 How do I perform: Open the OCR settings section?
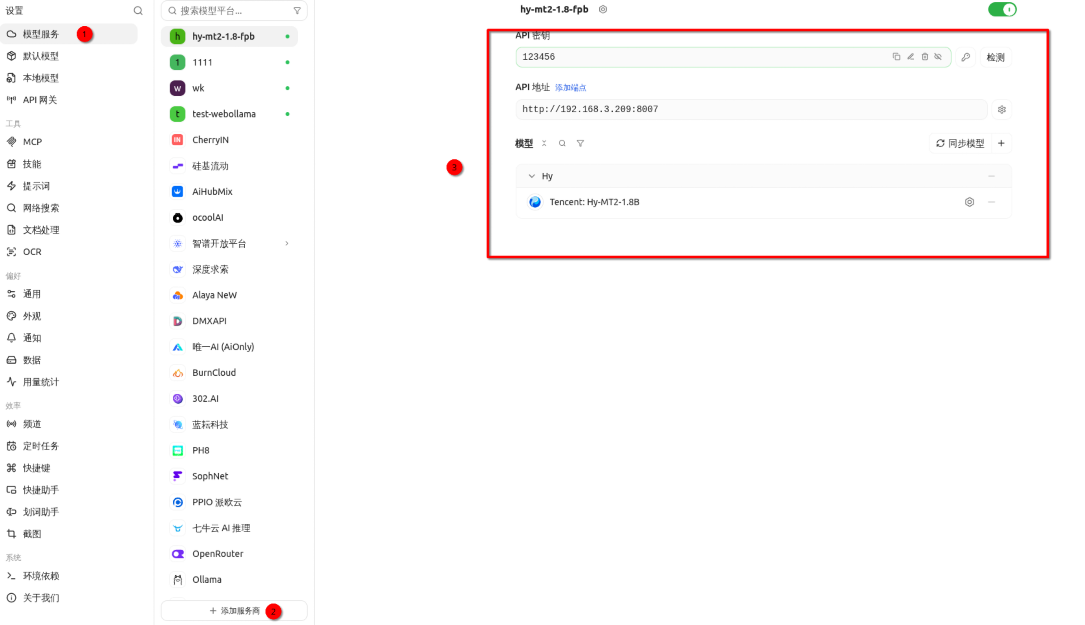point(68,252)
